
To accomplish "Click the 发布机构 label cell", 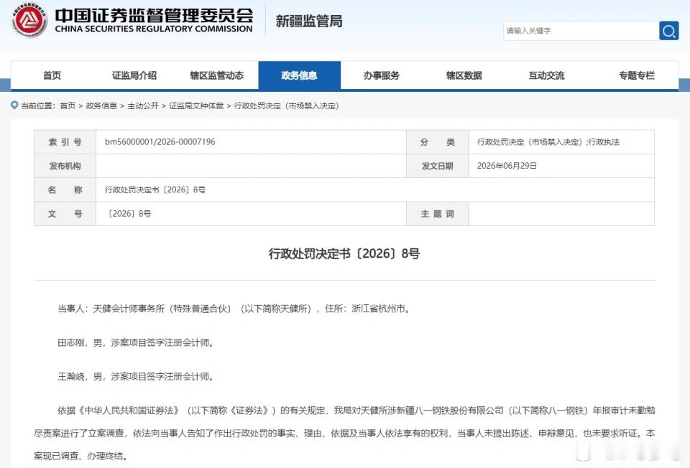I will [x=65, y=166].
